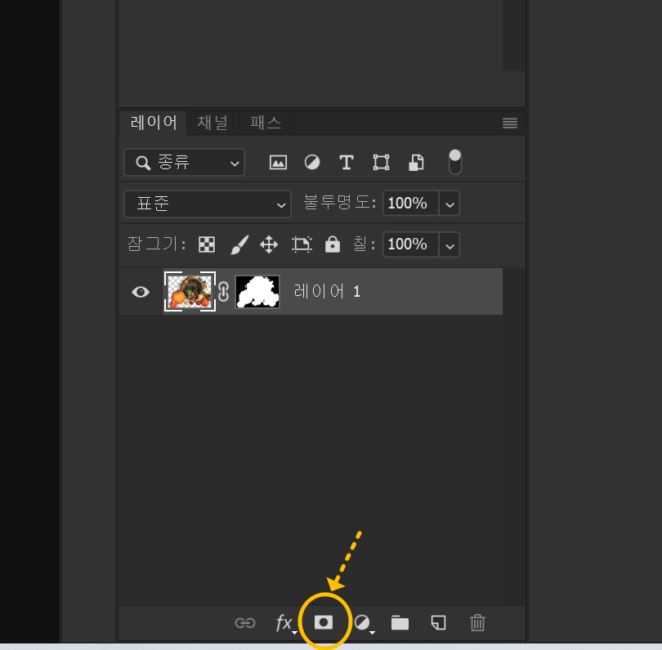This screenshot has width=662, height=650.
Task: Select the Add layer style fx icon
Action: (x=284, y=622)
